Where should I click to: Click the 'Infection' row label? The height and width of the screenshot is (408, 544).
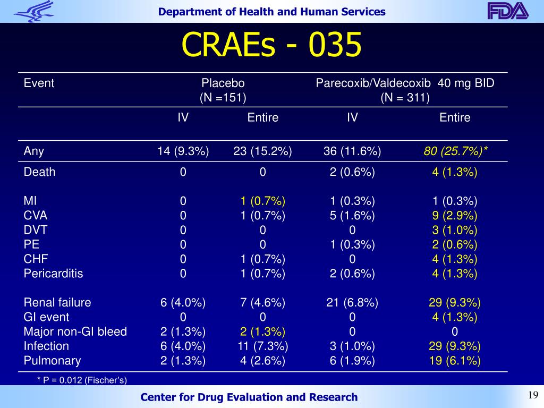[x=46, y=346]
